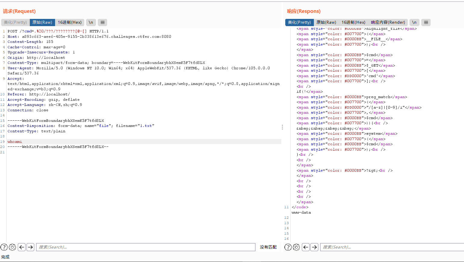Click the Accept-Encoding: gzip, deflate header
464x262 pixels.
pyautogui.click(x=44, y=100)
